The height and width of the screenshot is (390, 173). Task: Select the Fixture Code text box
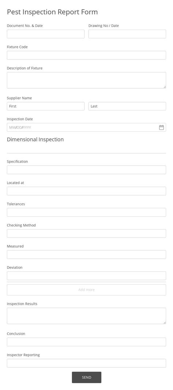tap(86, 55)
